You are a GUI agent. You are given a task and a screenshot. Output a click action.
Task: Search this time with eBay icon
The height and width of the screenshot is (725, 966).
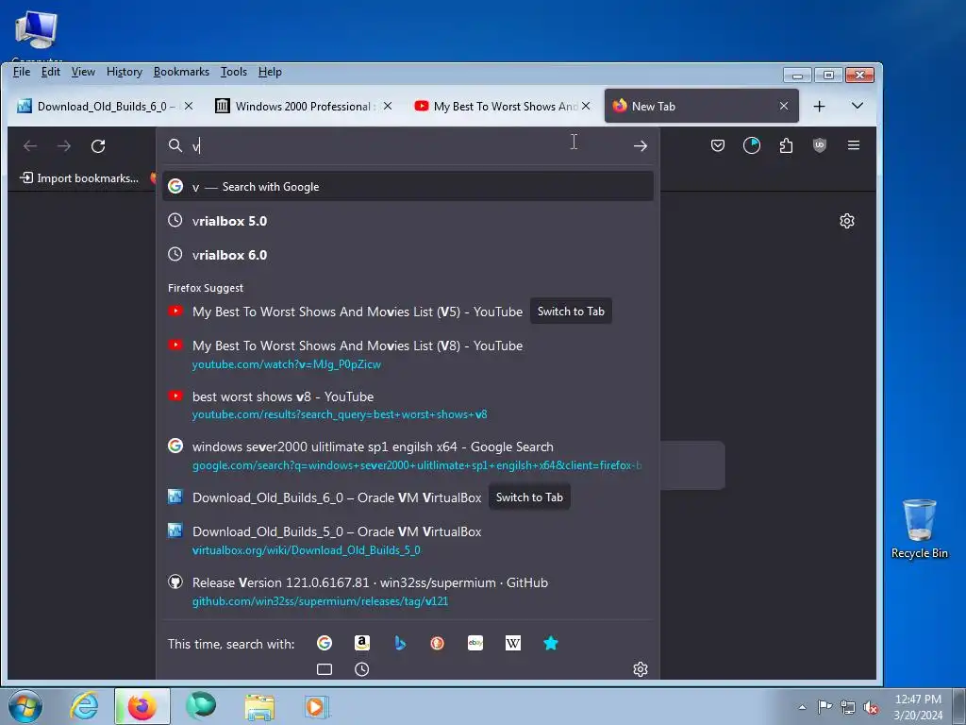[475, 643]
